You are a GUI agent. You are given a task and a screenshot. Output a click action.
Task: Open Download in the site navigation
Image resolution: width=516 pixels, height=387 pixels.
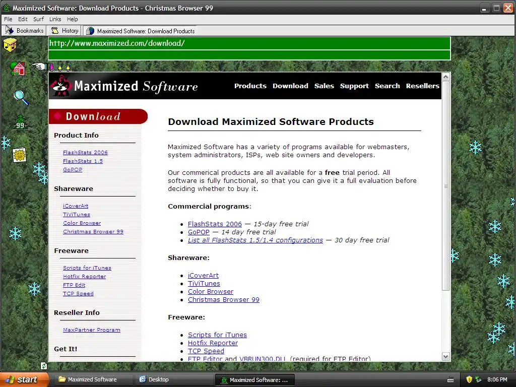[290, 86]
